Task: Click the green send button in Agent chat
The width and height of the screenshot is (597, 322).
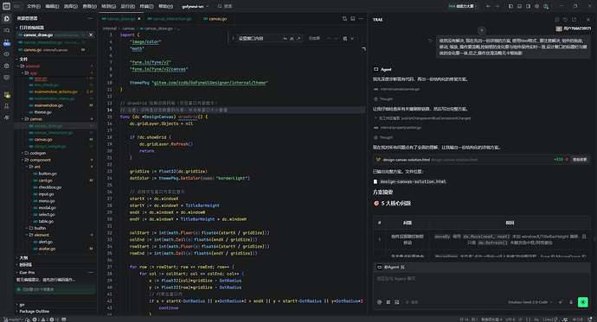Action: click(x=582, y=302)
